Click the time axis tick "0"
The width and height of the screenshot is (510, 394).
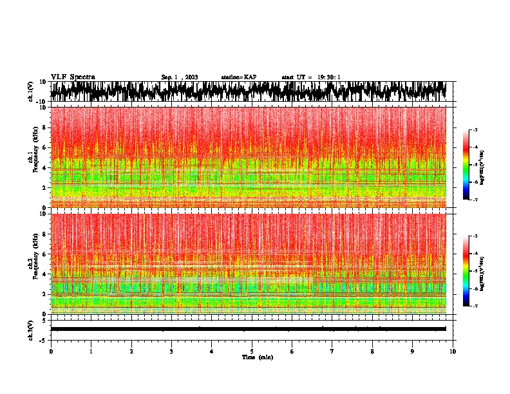pos(51,352)
